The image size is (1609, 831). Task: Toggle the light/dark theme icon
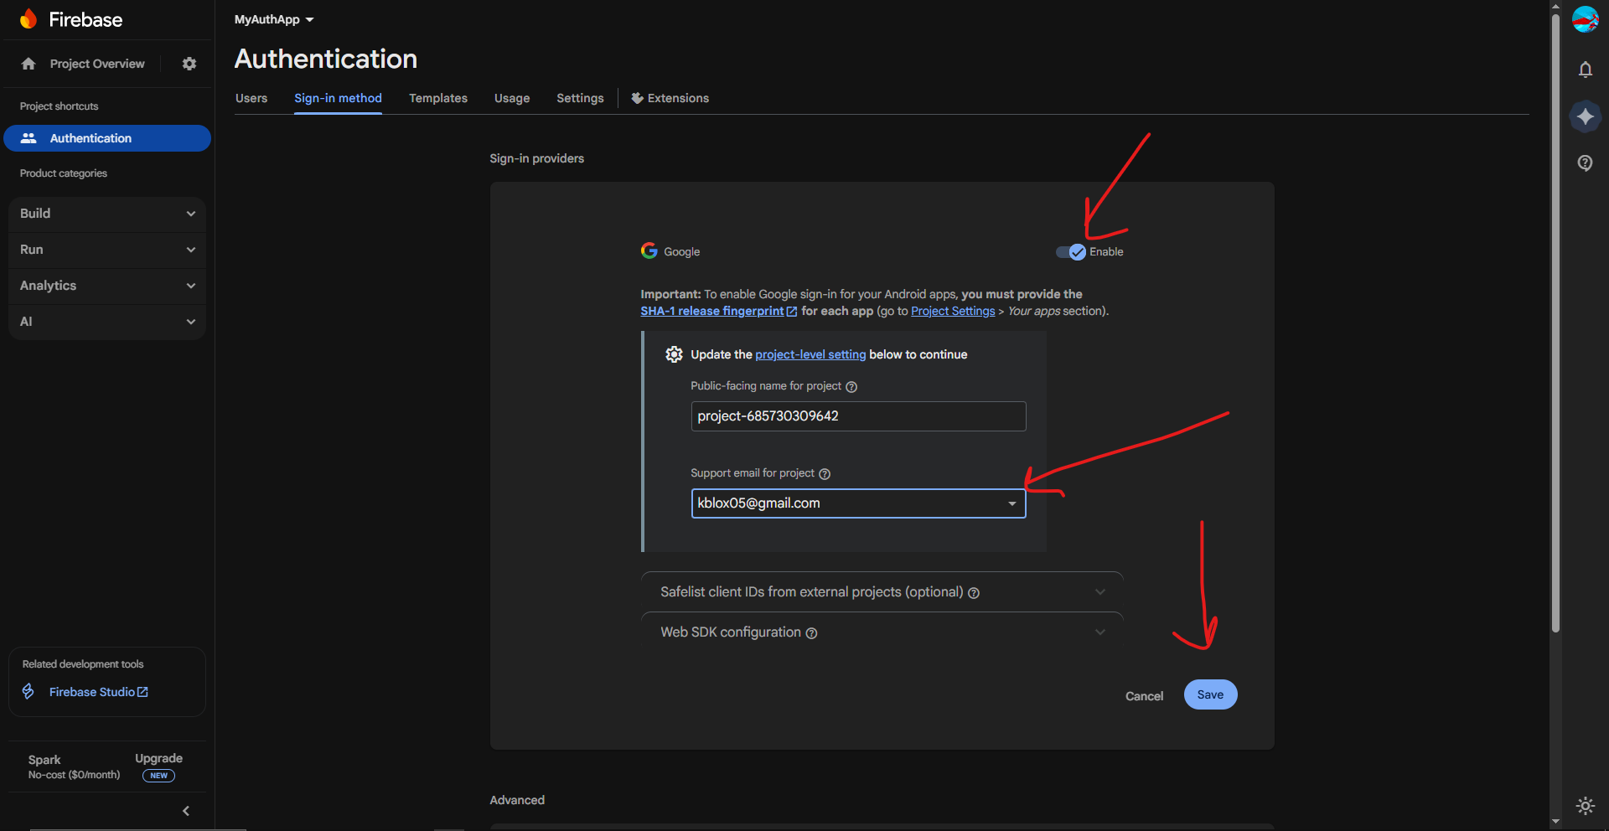[1585, 806]
